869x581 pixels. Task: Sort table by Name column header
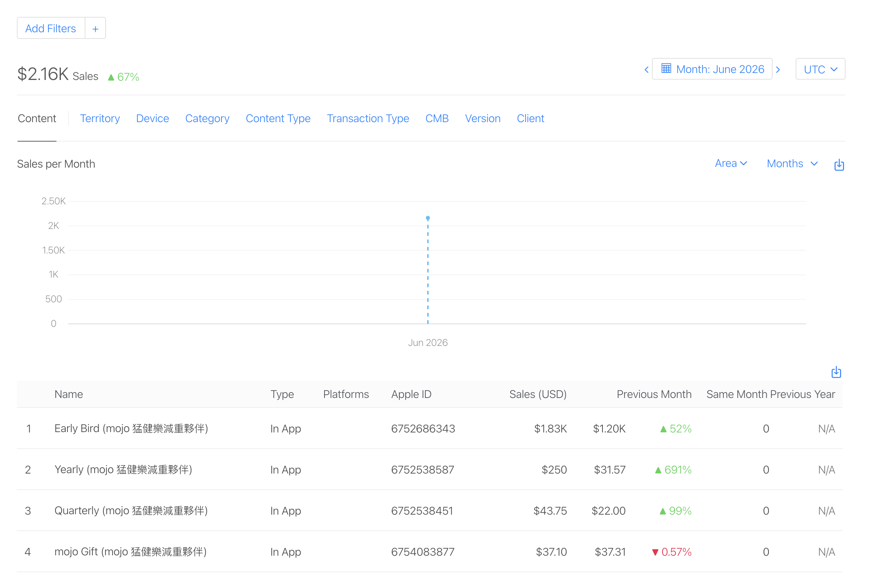69,394
